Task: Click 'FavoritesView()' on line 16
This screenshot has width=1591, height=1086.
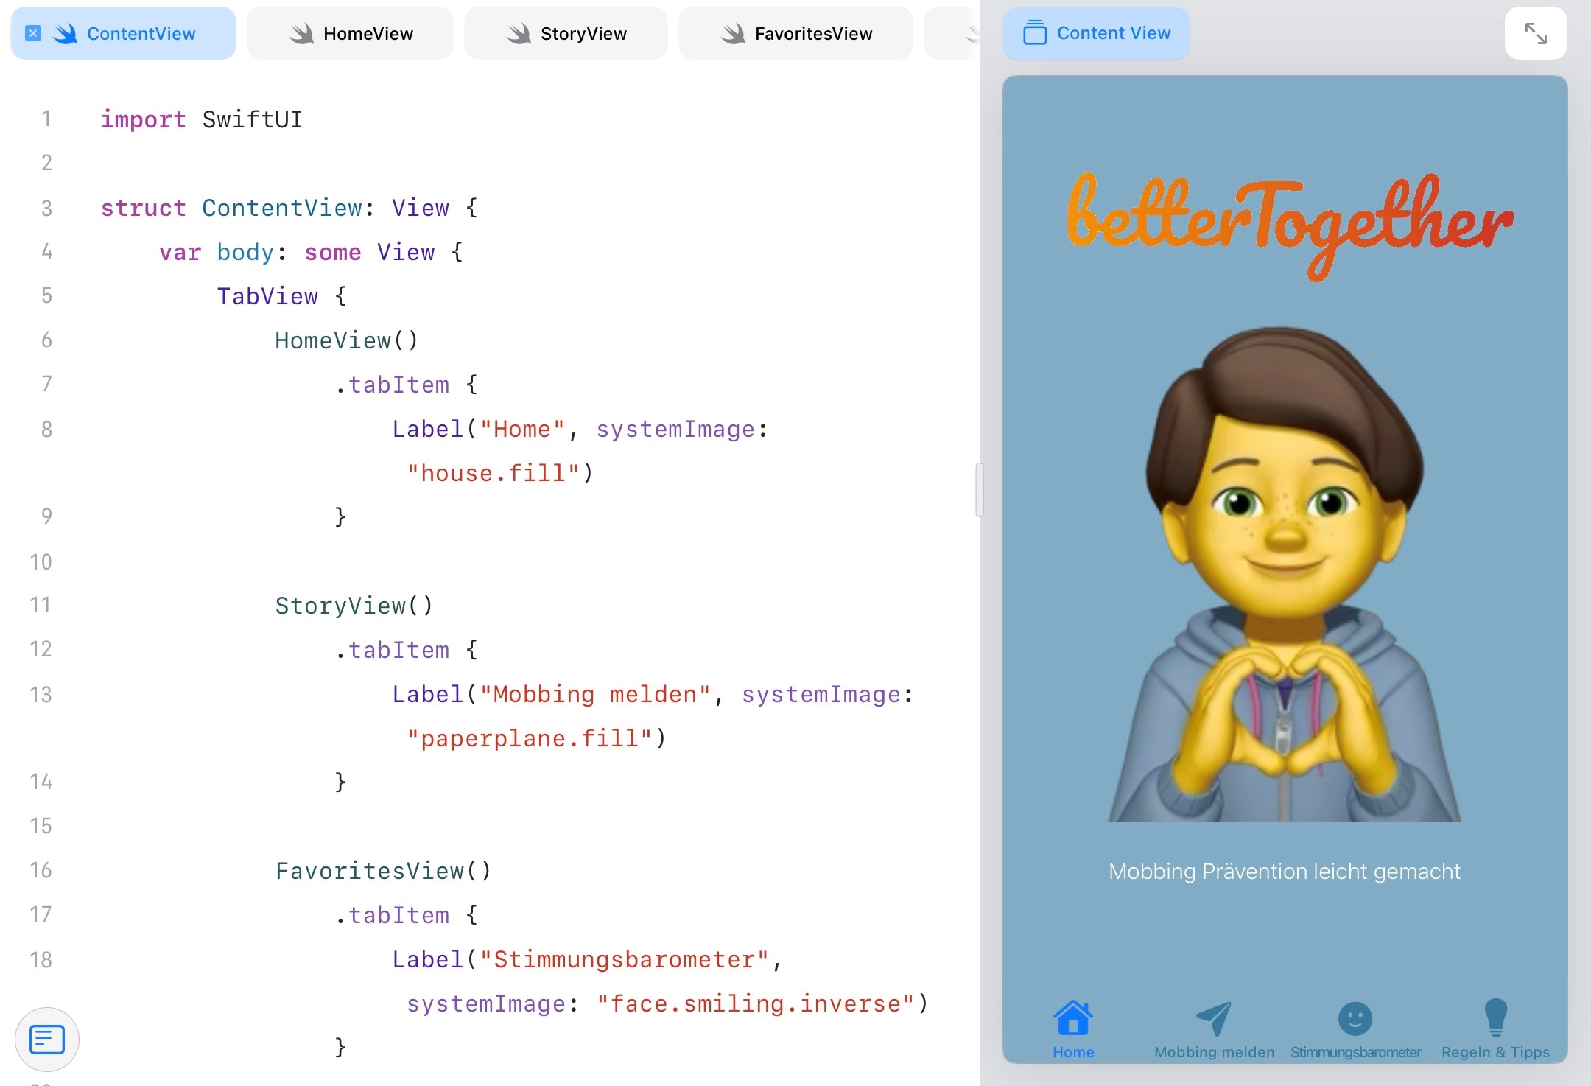Action: click(383, 871)
